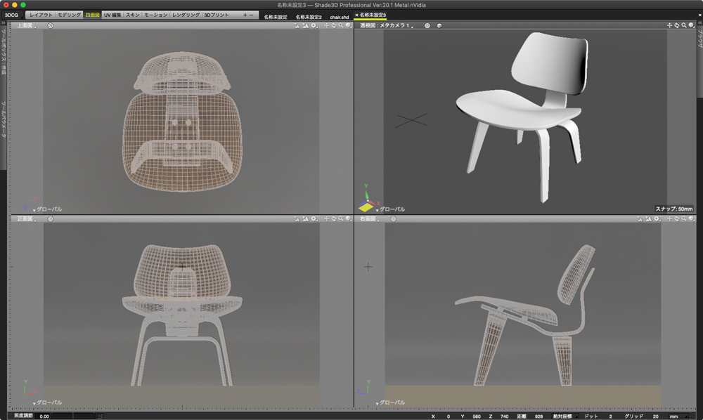This screenshot has height=420, width=703.
Task: Open display mode sphere in the top view header
Action: click(349, 25)
